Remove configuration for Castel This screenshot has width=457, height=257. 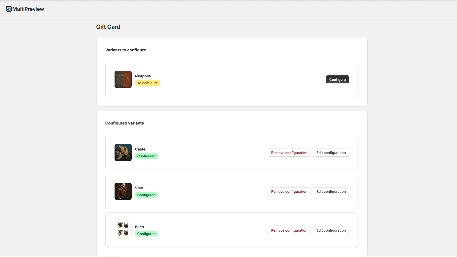[289, 153]
